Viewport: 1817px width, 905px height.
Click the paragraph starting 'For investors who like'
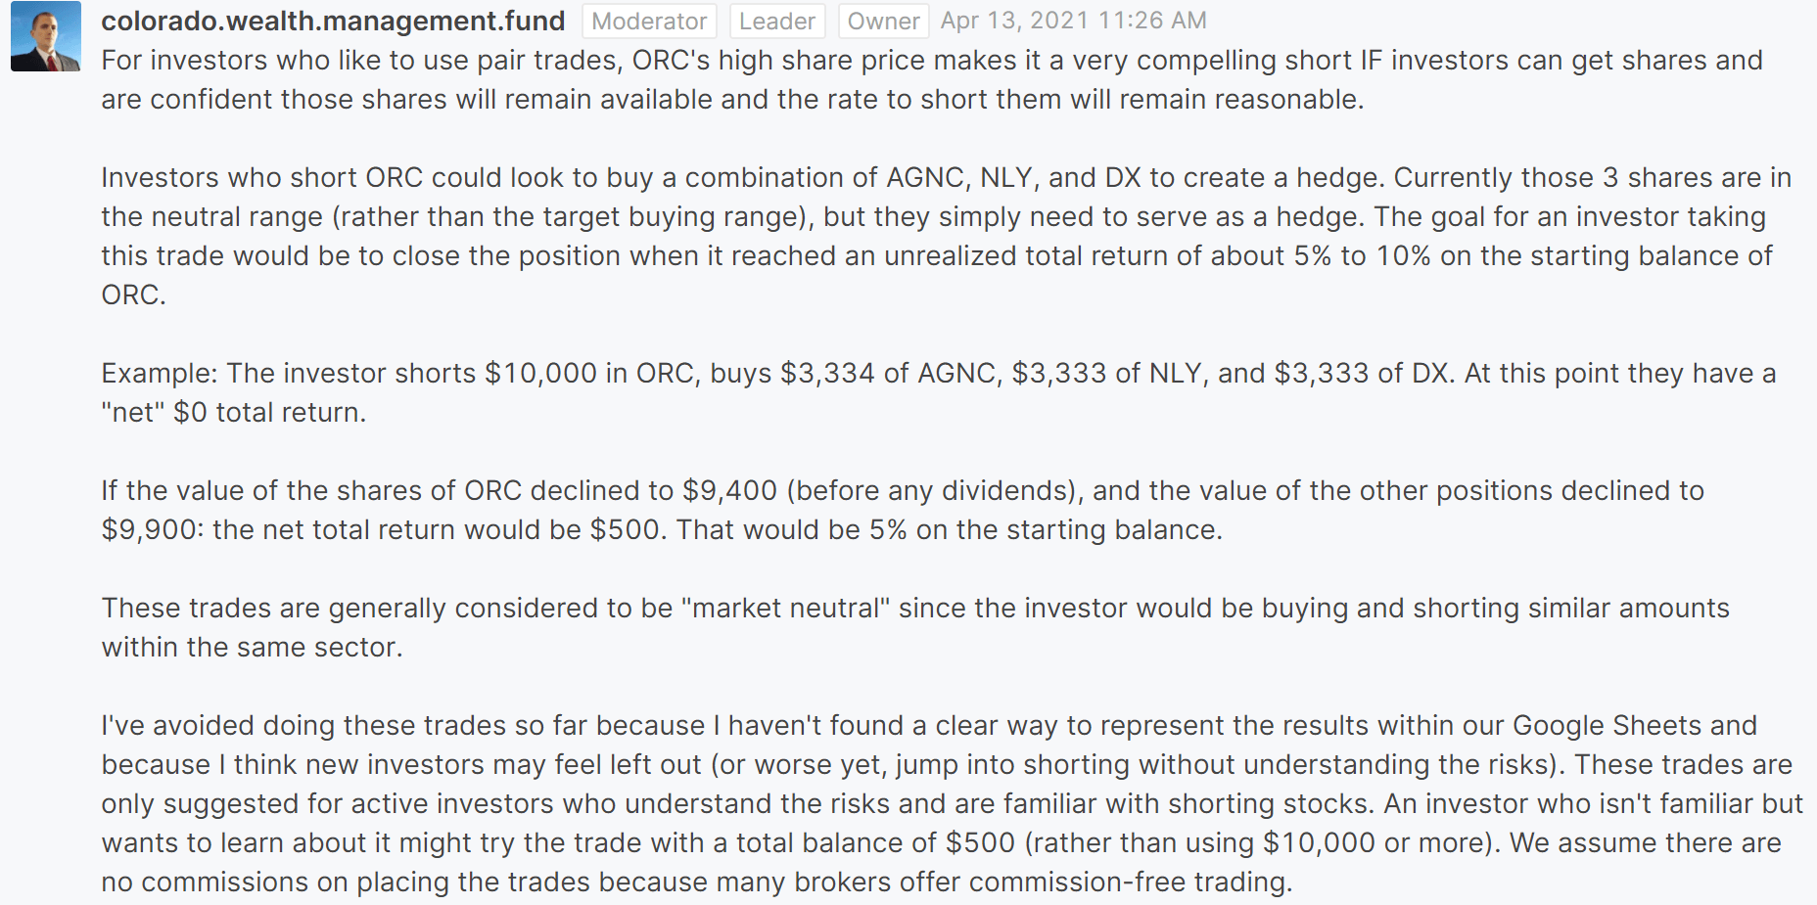(932, 79)
